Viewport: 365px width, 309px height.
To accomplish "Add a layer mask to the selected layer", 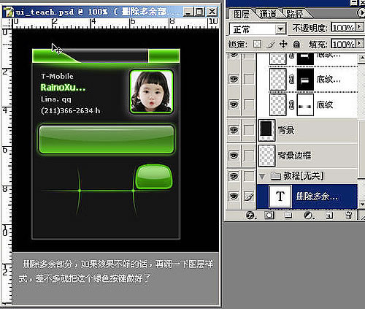I will (269, 215).
